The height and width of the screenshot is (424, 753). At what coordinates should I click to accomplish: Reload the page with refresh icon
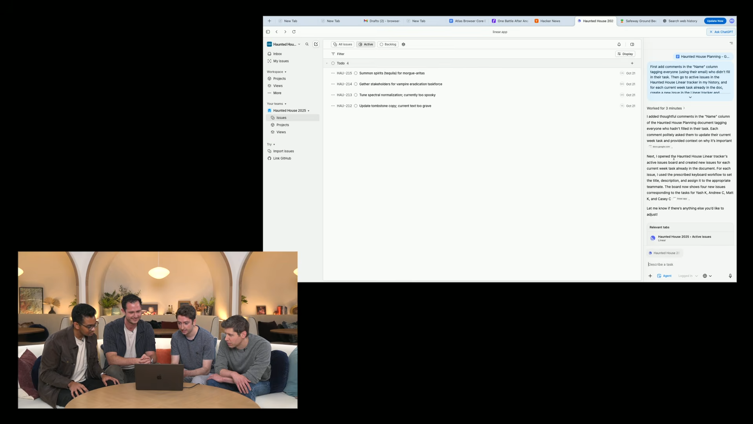[x=294, y=32]
